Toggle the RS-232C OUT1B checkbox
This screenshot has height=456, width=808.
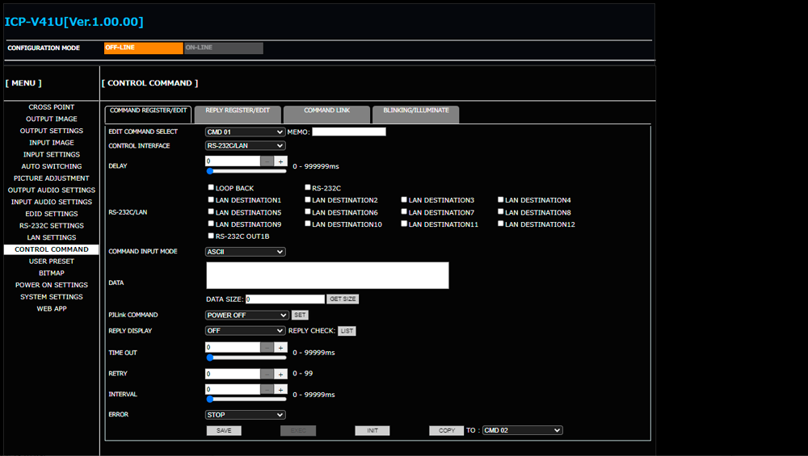(x=211, y=236)
